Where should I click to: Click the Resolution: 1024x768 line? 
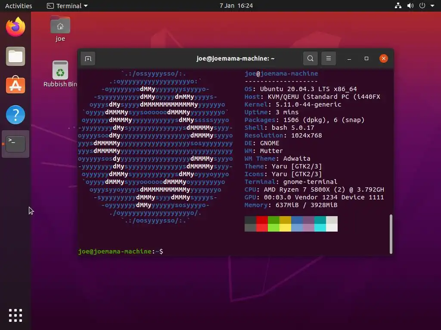pos(283,135)
